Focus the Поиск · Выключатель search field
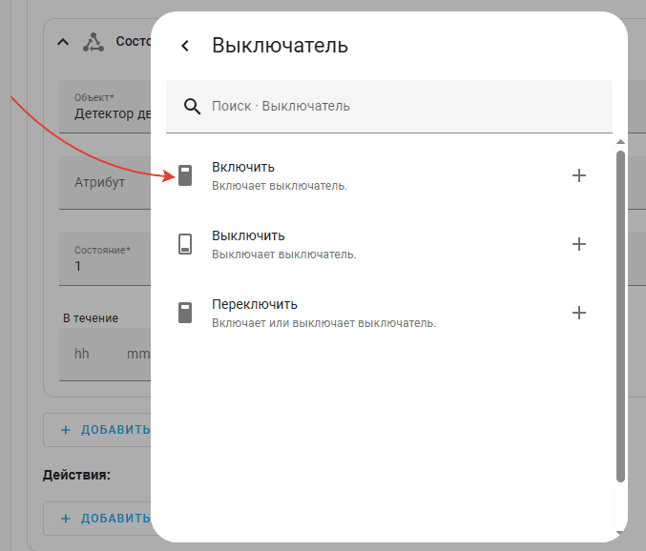Viewport: 646px width, 551px height. point(401,106)
